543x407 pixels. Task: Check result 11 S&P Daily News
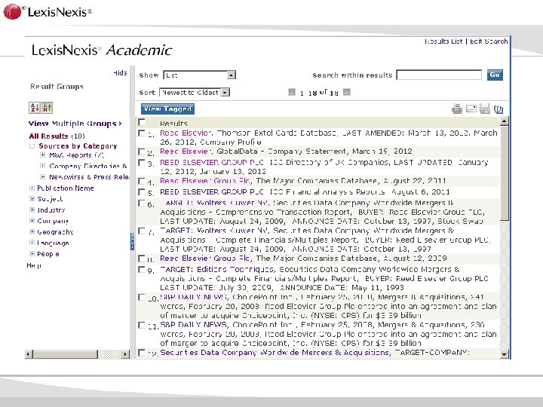point(141,326)
